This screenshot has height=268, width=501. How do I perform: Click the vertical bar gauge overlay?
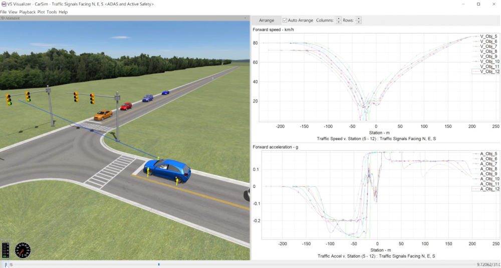pos(6,250)
